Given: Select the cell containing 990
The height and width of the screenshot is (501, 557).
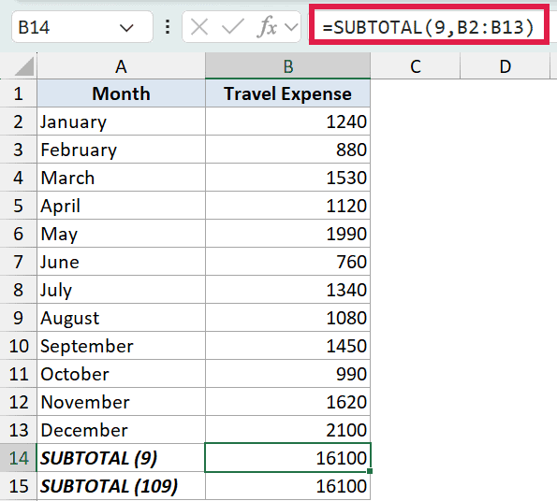Looking at the screenshot, I should tap(288, 374).
